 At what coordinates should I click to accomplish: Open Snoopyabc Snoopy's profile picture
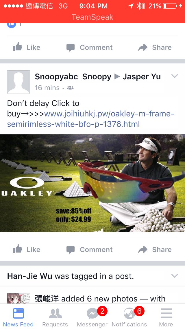tap(18, 82)
